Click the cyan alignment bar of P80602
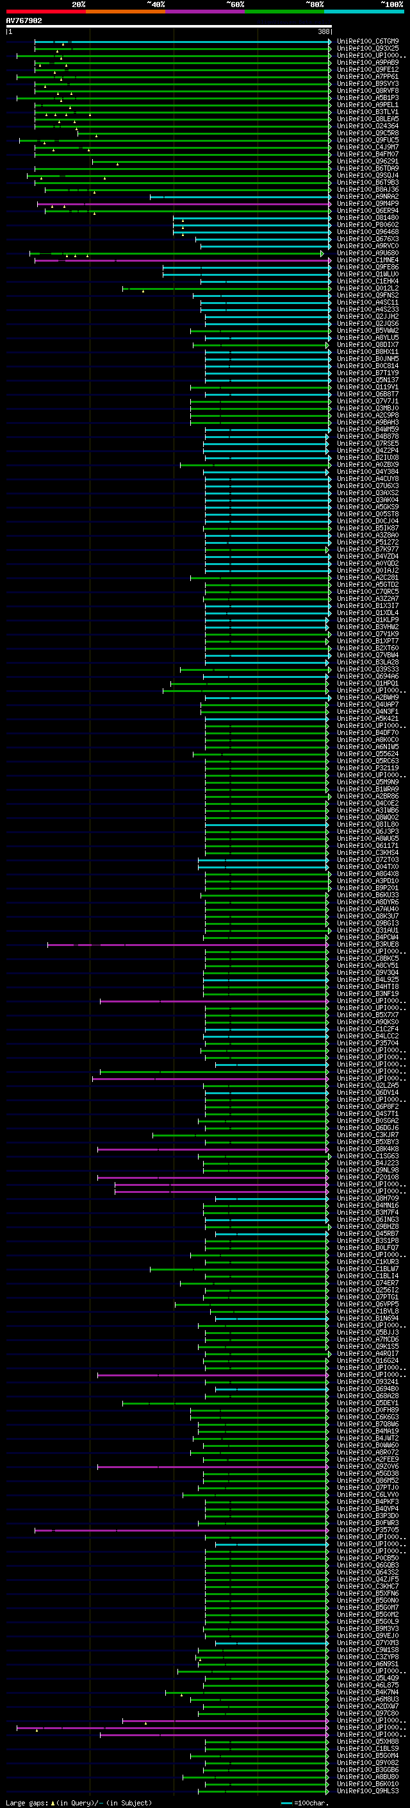Screen dimensions: 410x1808 coord(252,225)
